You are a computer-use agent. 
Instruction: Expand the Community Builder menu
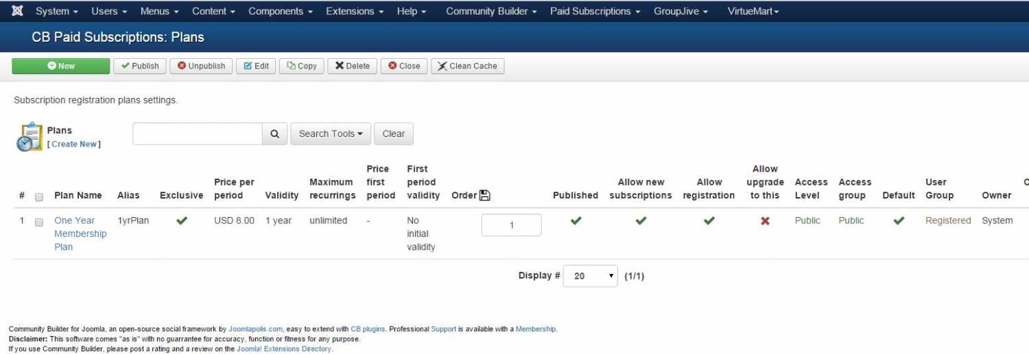491,11
